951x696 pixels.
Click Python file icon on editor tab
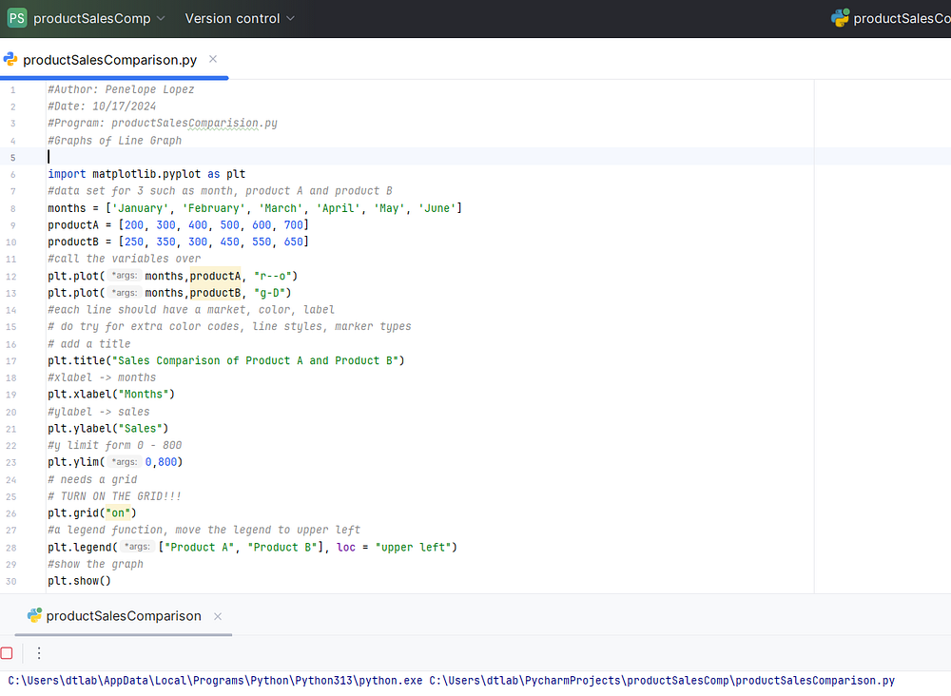point(10,59)
